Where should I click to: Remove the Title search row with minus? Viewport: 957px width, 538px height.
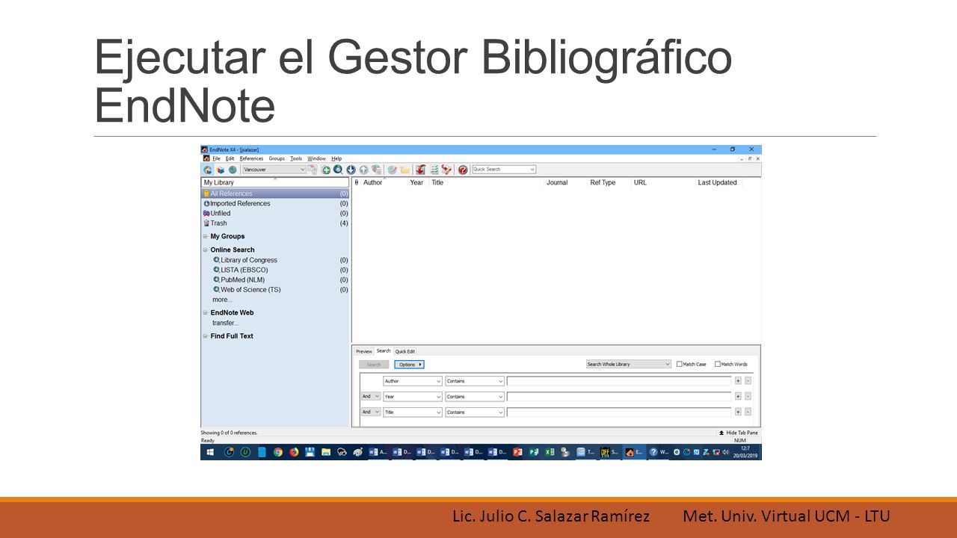coord(748,412)
